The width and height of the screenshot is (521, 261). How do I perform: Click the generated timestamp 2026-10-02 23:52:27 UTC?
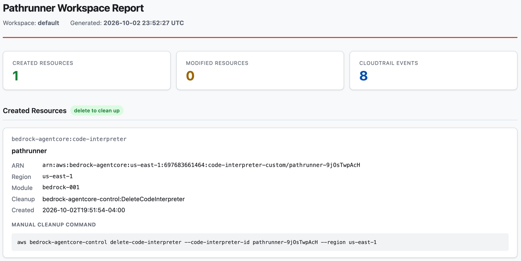pyautogui.click(x=144, y=23)
